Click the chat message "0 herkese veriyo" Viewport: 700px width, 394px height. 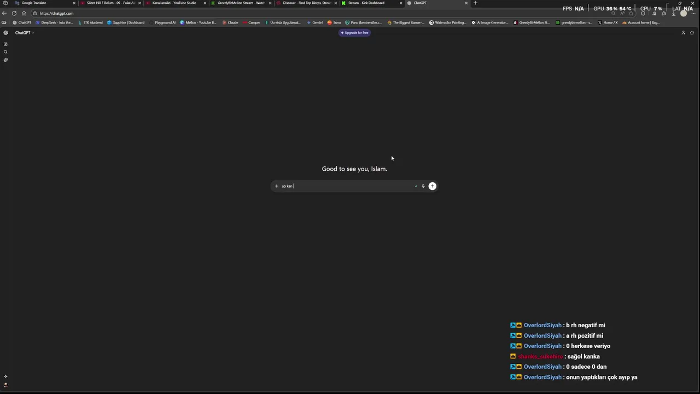[x=588, y=346]
